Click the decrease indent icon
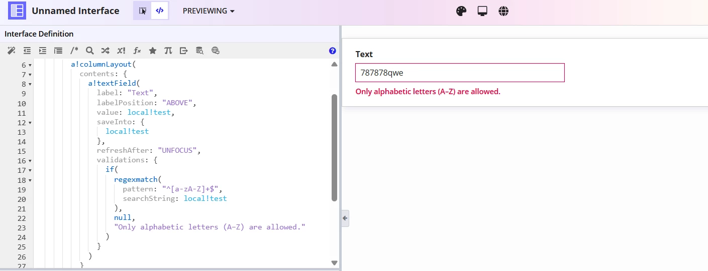The height and width of the screenshot is (271, 708). (27, 51)
